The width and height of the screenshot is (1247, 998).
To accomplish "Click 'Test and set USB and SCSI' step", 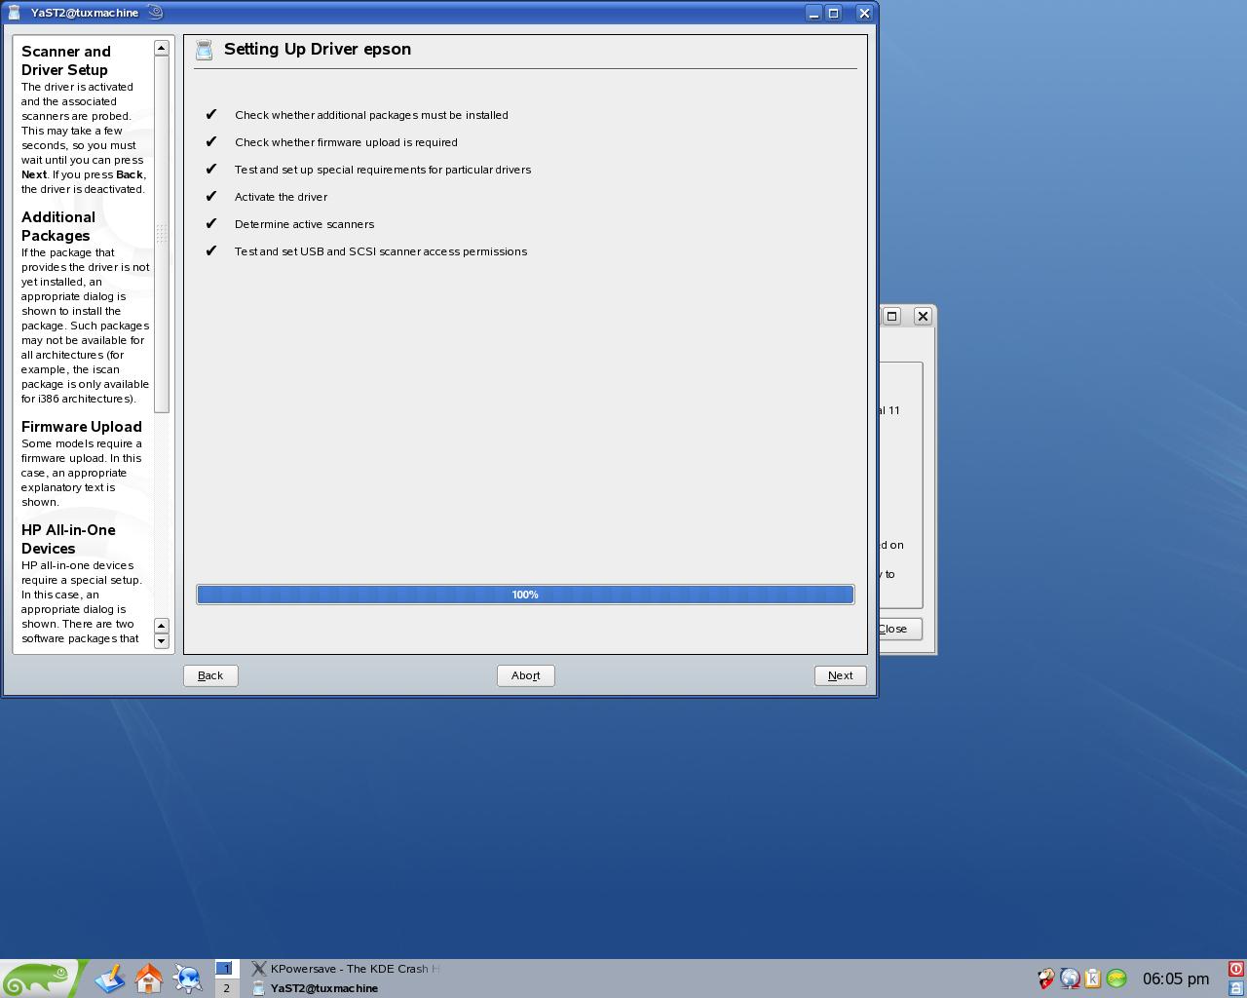I will point(381,251).
